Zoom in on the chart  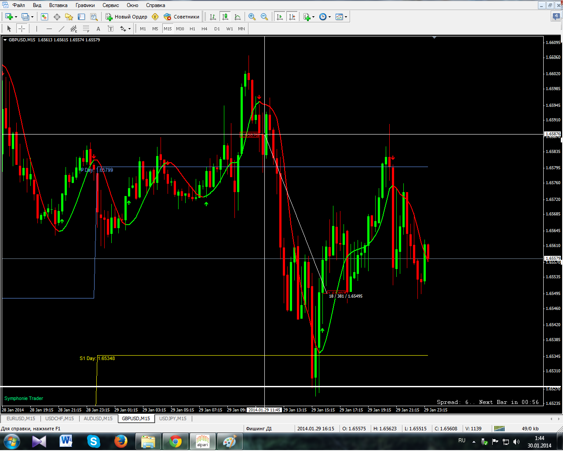click(x=252, y=17)
